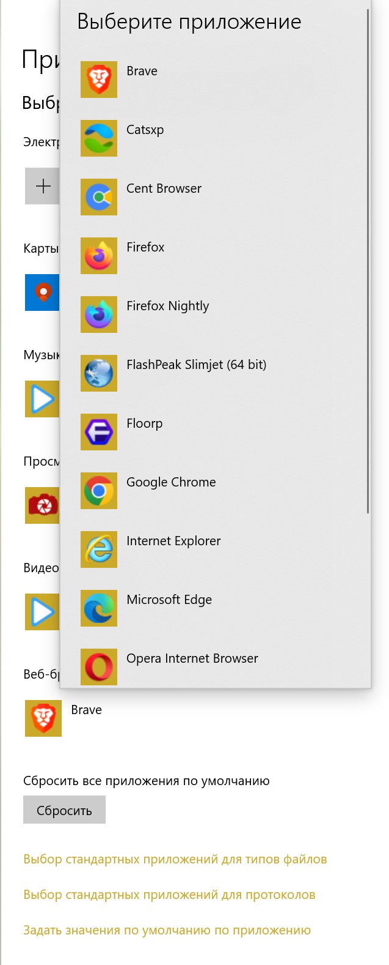Open the default maps app selector

pyautogui.click(x=42, y=292)
